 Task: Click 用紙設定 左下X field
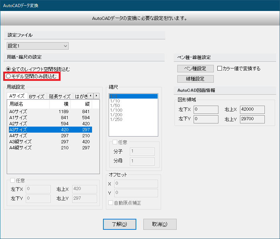tap(38, 189)
